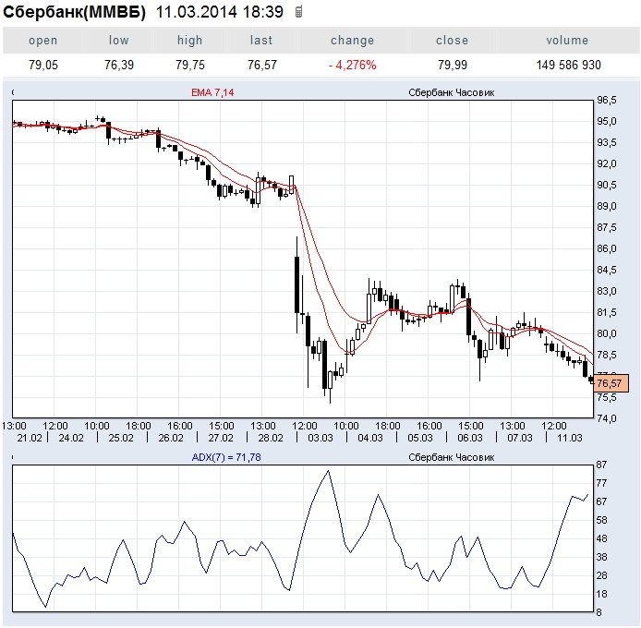Click the 26.02 date label on the time axis

tap(171, 438)
